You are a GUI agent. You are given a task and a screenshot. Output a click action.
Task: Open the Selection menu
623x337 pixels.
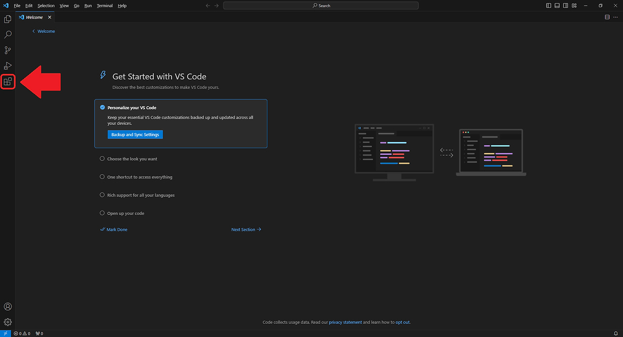pos(46,5)
